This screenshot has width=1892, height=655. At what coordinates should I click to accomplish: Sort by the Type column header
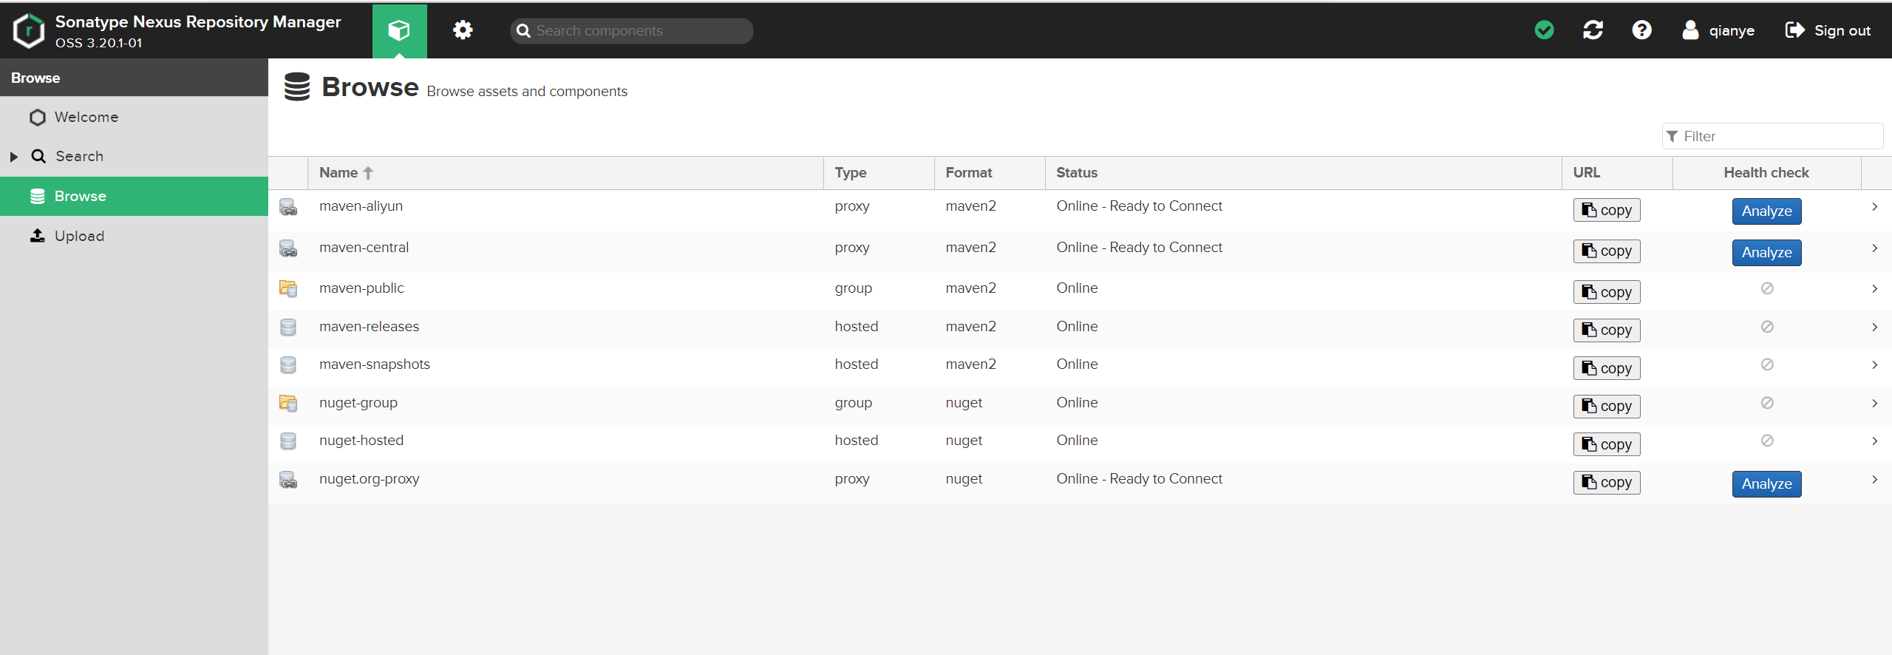coord(879,173)
